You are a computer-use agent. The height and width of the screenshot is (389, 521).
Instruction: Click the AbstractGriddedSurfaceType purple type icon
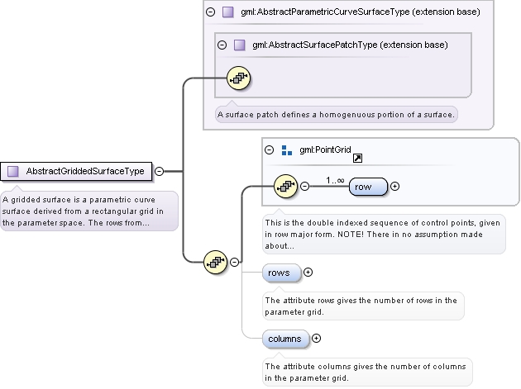13,171
